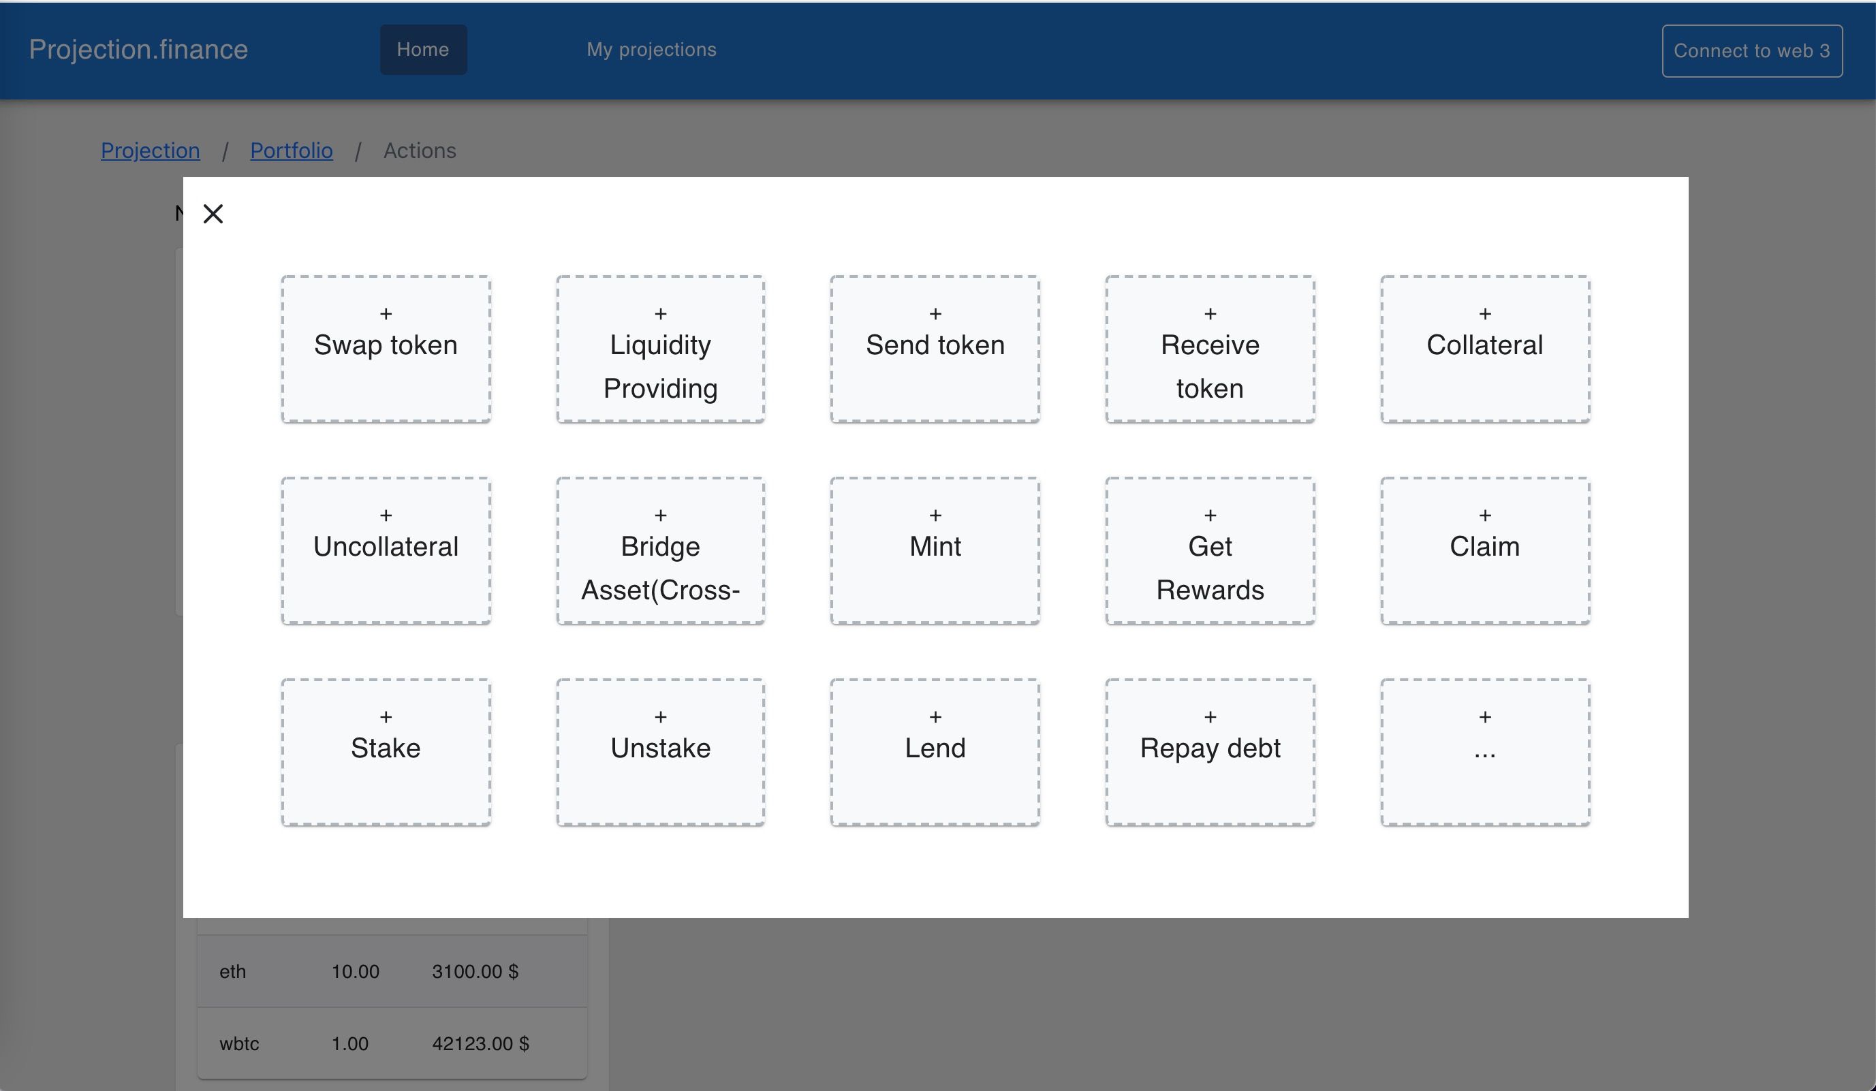Click the Home menu item
The image size is (1876, 1091).
coord(422,49)
